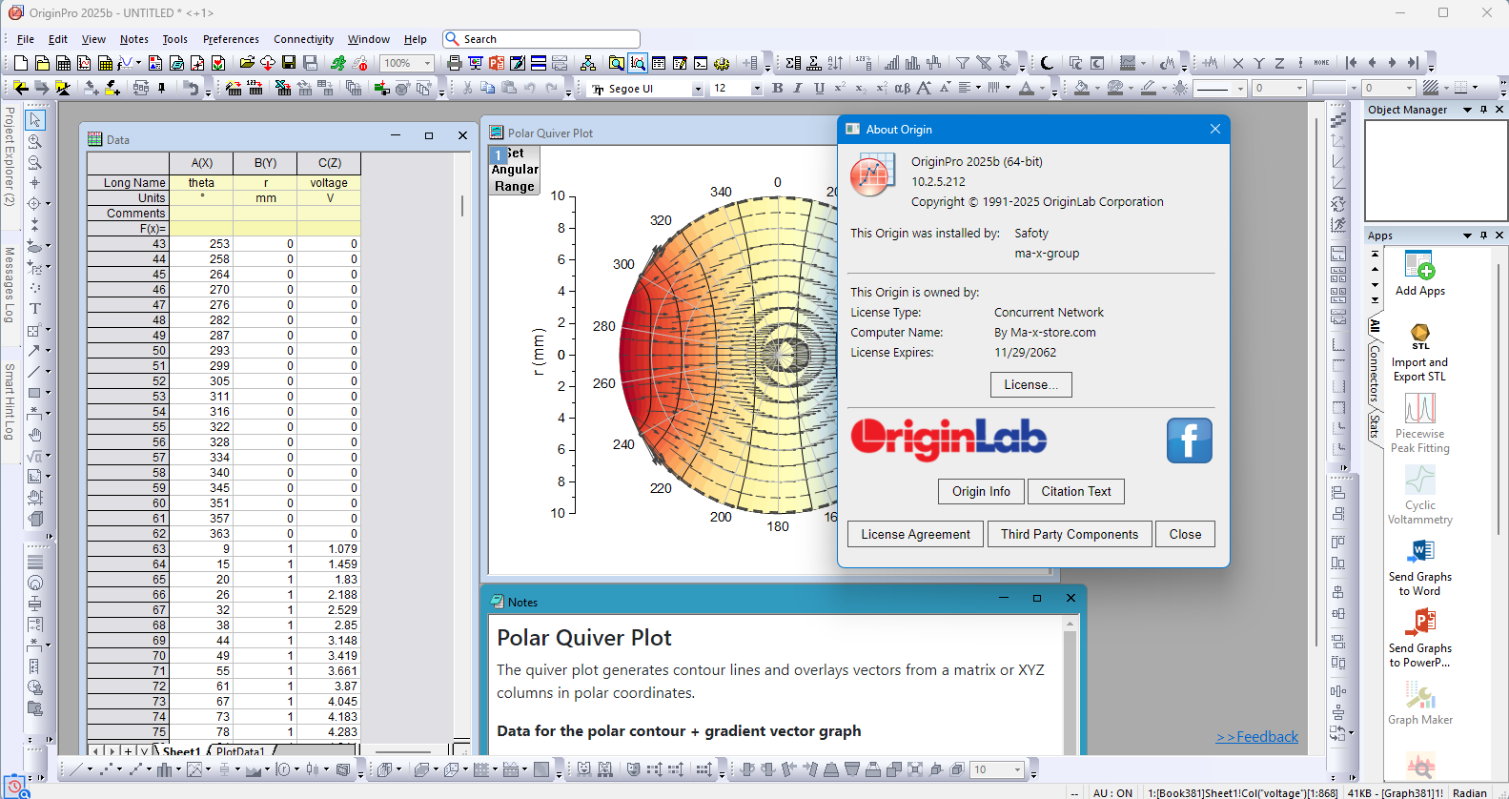
Task: Click the Print icon
Action: coord(455,63)
